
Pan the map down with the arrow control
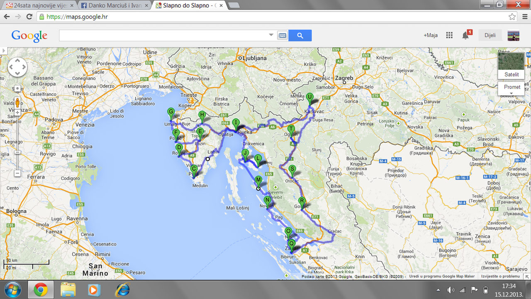click(x=17, y=73)
